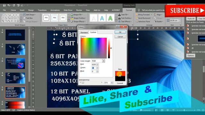Click the Comments icon in status bar

coord(141,110)
